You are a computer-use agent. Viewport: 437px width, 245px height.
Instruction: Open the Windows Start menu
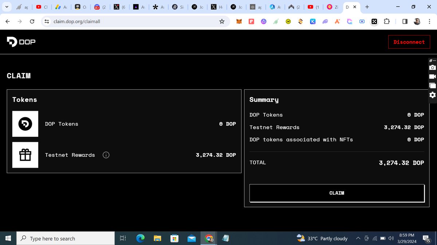[x=8, y=238]
